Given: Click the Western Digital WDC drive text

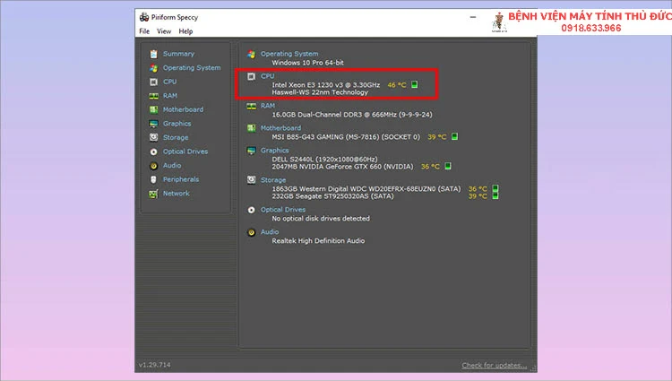Looking at the screenshot, I should (366, 188).
